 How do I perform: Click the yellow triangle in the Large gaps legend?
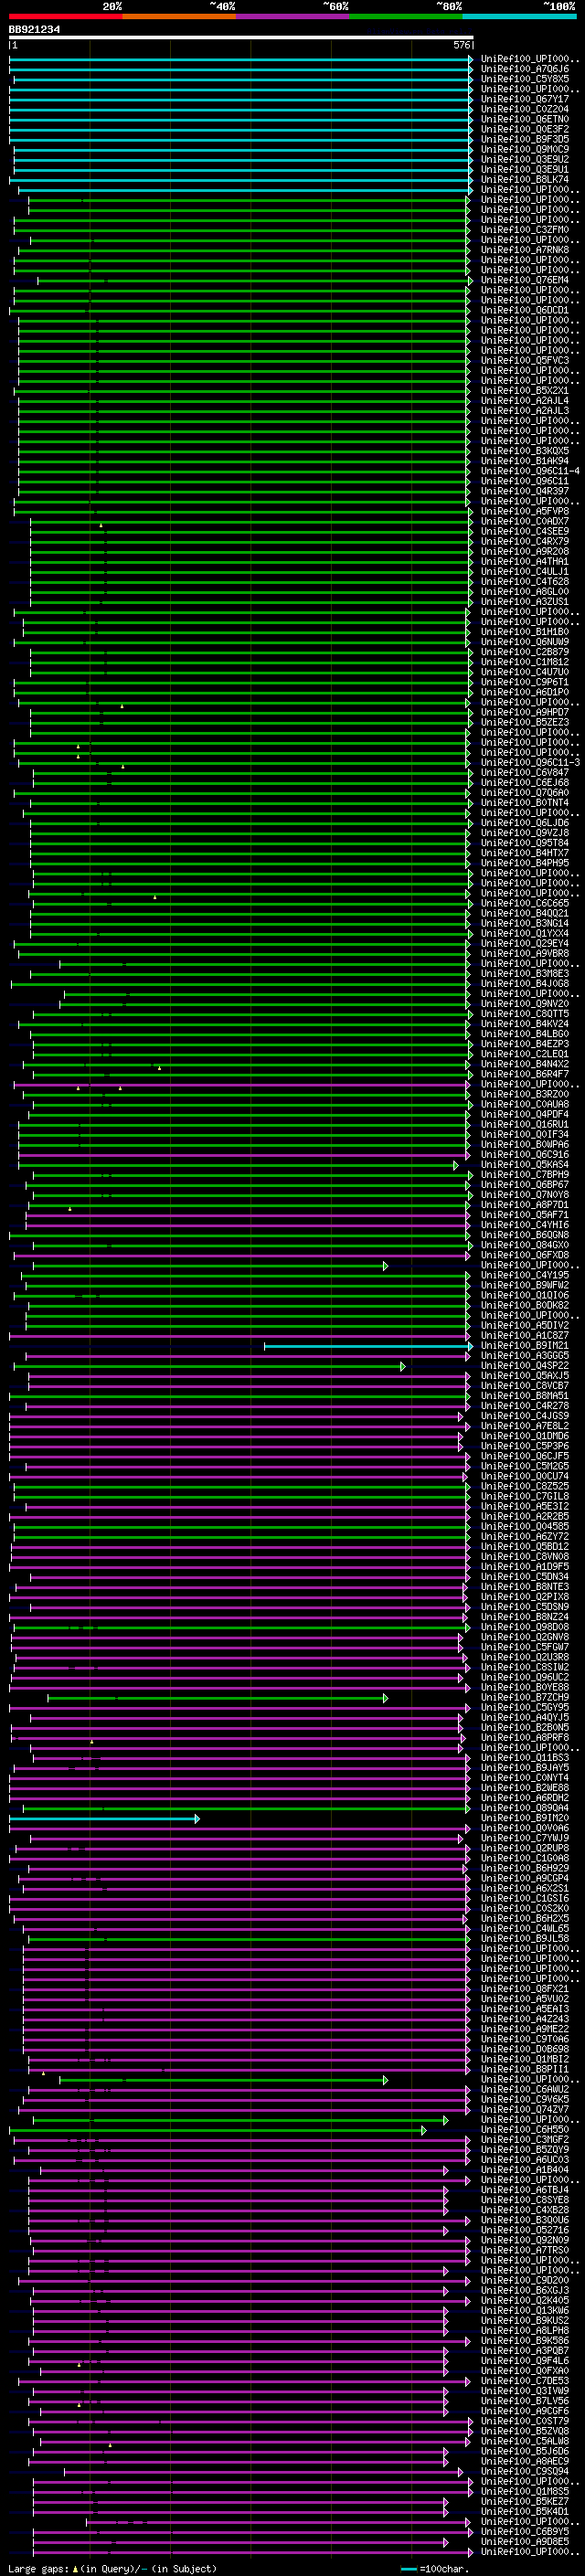pyautogui.click(x=75, y=2568)
